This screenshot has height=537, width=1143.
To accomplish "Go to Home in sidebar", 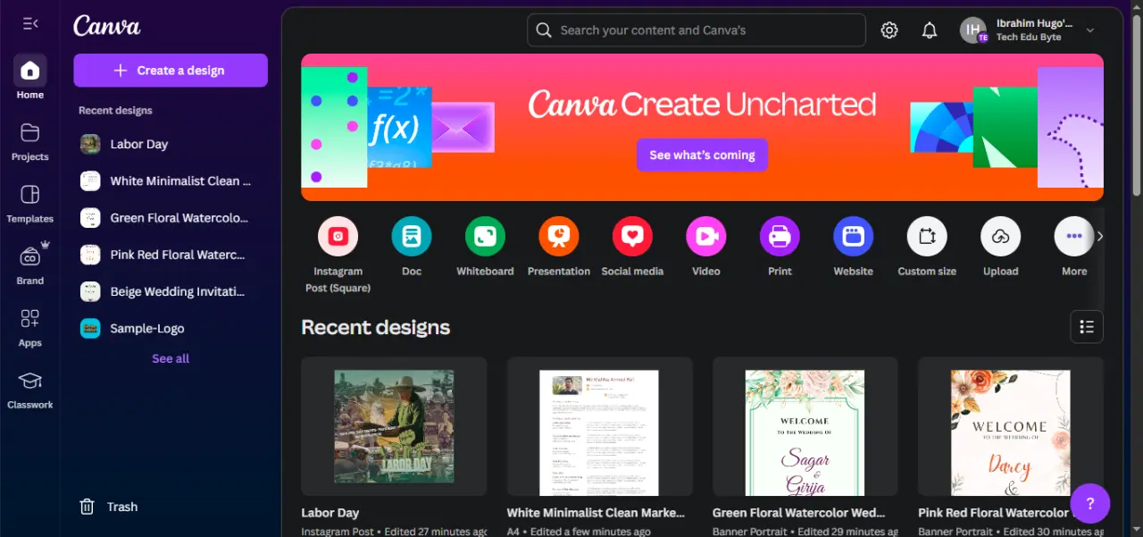I will pyautogui.click(x=30, y=78).
